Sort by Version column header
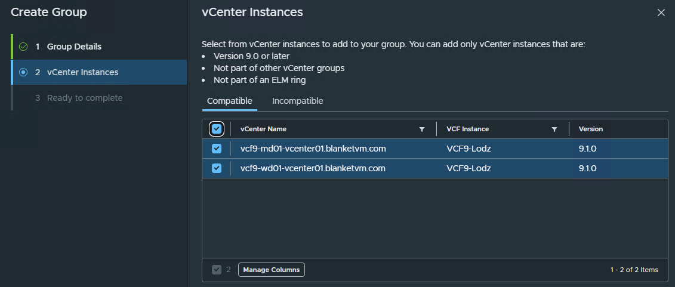Viewport: 675px width, 287px height. (x=591, y=129)
